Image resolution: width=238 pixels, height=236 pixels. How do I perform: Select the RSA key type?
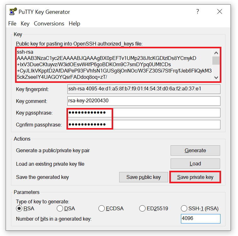coord(19,208)
